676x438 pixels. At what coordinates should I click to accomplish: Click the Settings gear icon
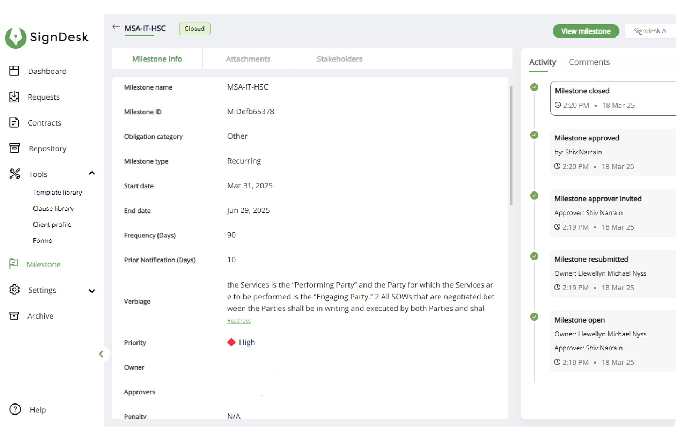[14, 290]
